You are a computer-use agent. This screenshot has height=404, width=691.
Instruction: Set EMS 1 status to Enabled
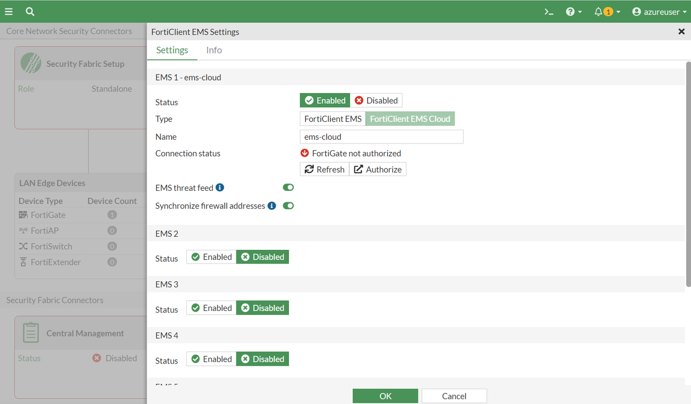coord(325,100)
